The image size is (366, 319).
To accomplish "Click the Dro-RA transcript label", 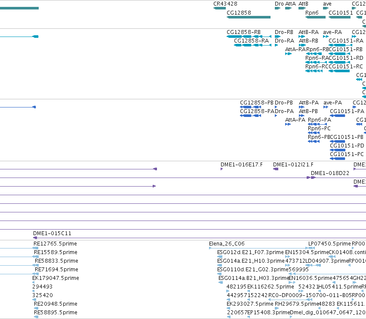I will click(284, 41).
